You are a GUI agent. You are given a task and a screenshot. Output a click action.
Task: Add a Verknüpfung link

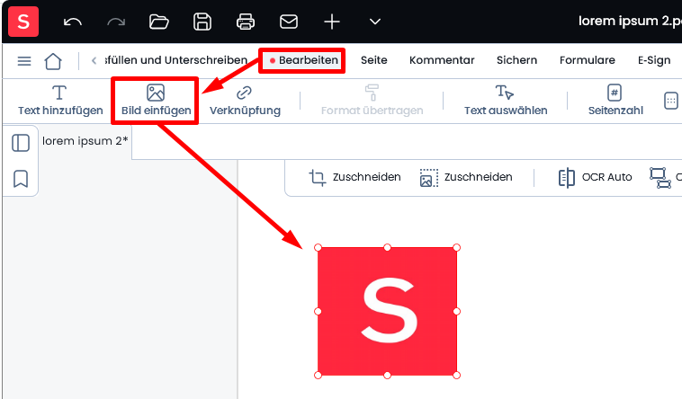(245, 101)
